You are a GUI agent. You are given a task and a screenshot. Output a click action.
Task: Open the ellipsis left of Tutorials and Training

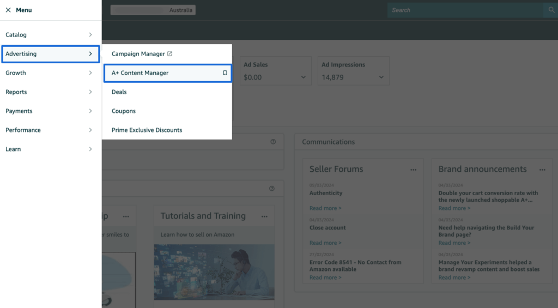(x=126, y=216)
